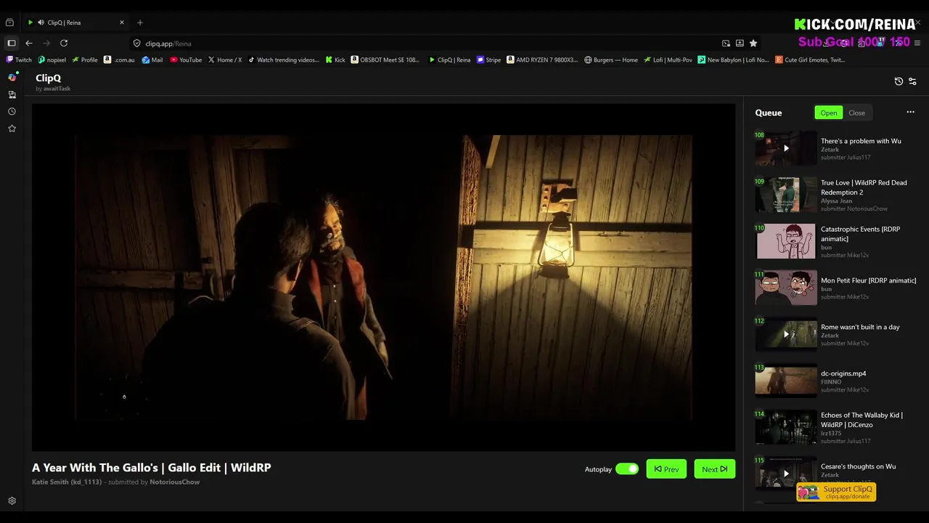Go to the previous clip with Prev
Screen dimensions: 929x523
(666, 469)
